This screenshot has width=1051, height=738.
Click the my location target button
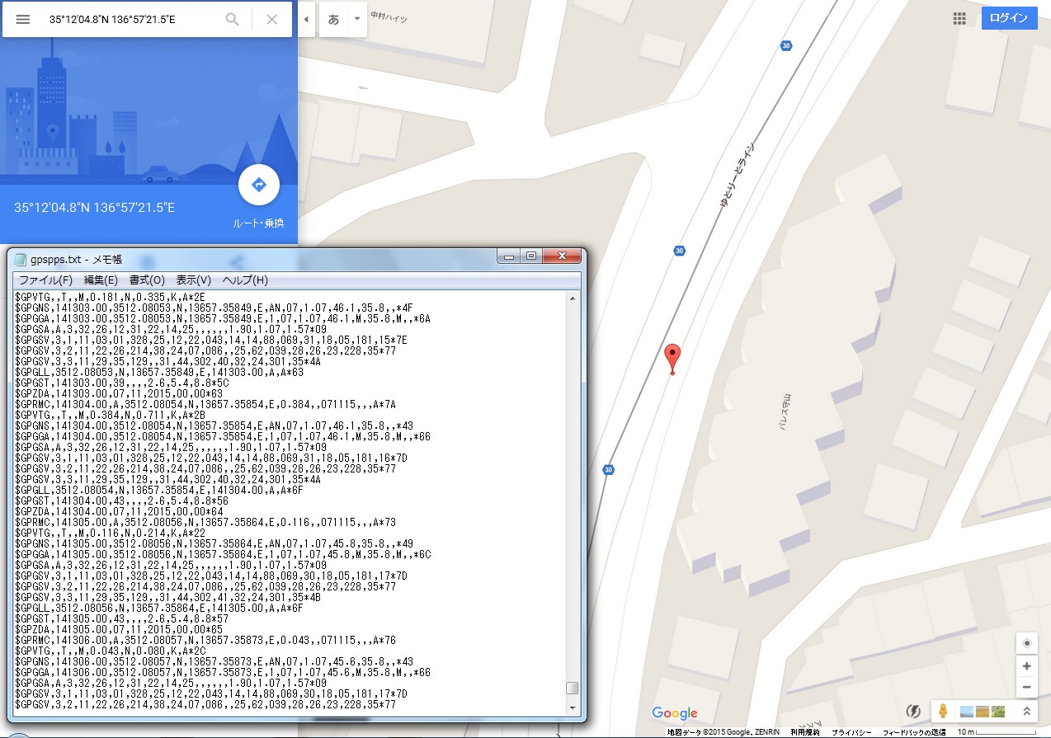(1026, 644)
